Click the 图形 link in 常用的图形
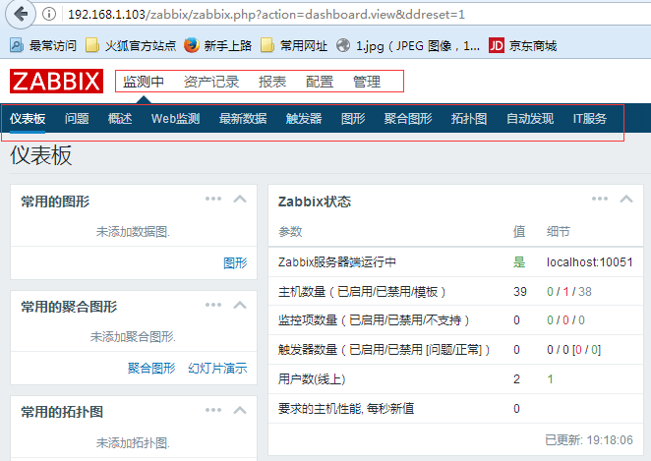The image size is (651, 461). tap(235, 262)
